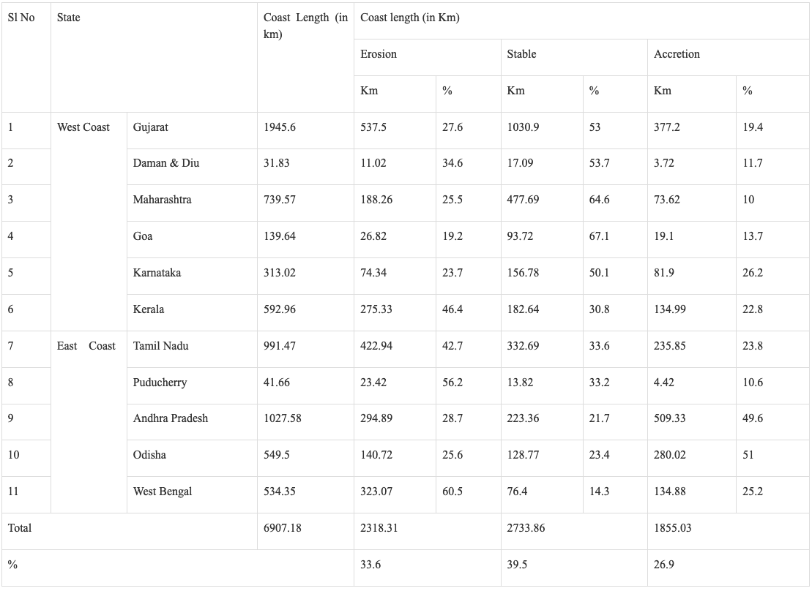Click the Gujarat state cell
Screen dimensions: 812x591
point(151,127)
